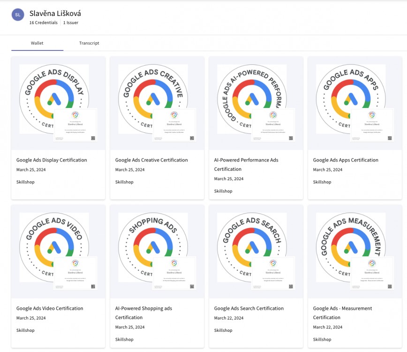Viewport: 407px width, 352px height.
Task: Open the AI-Powered Performance certificate document preview
Action: (x=273, y=125)
